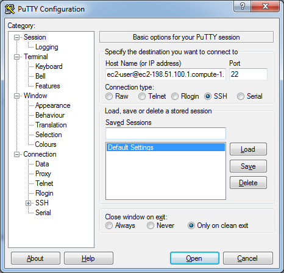Click the question mark help button
The image size is (284, 273).
242,7
